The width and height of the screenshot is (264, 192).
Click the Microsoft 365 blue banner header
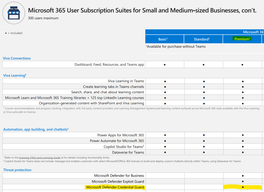tap(205, 32)
